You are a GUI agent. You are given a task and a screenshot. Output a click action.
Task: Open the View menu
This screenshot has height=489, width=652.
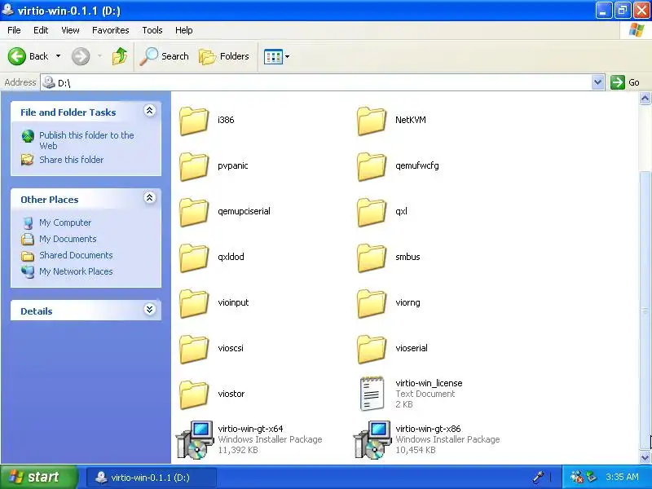tap(70, 30)
